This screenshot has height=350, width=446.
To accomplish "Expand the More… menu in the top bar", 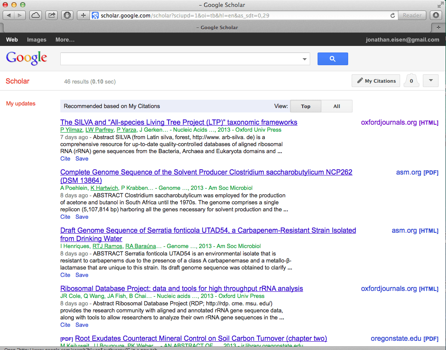I will (65, 39).
